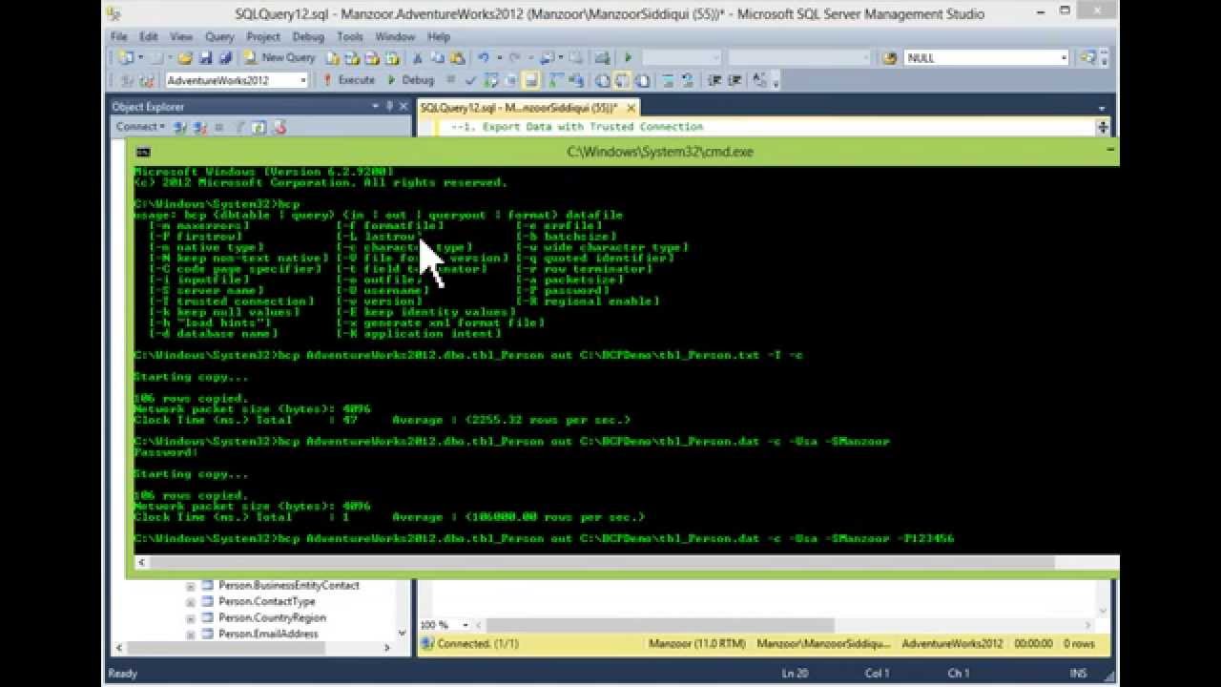Click Connect Object Explorer icon
The image size is (1221, 687).
(181, 126)
